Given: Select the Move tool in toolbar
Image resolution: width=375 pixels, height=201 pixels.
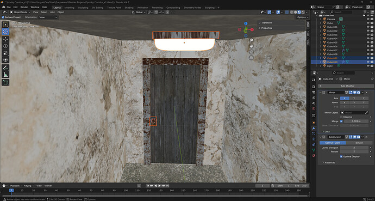Looking at the screenshot, I should 6,39.
